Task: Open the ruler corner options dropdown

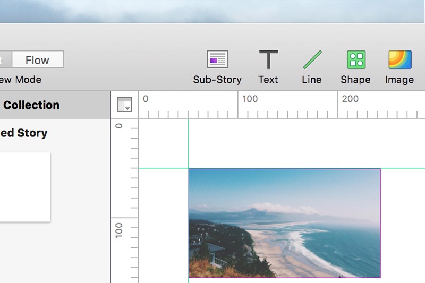Action: [x=124, y=105]
